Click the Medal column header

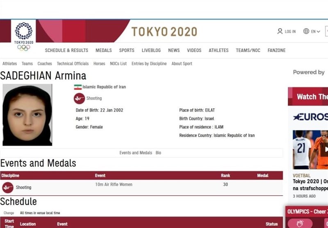pyautogui.click(x=262, y=175)
